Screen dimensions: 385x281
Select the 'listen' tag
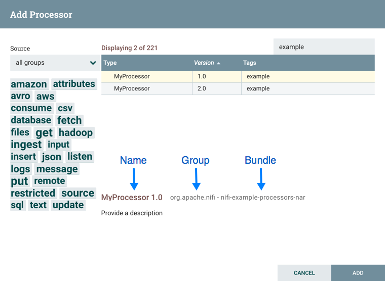pos(80,157)
